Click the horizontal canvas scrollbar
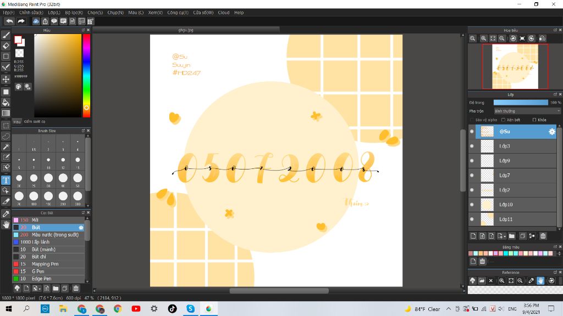This screenshot has width=563, height=316. pyautogui.click(x=279, y=291)
